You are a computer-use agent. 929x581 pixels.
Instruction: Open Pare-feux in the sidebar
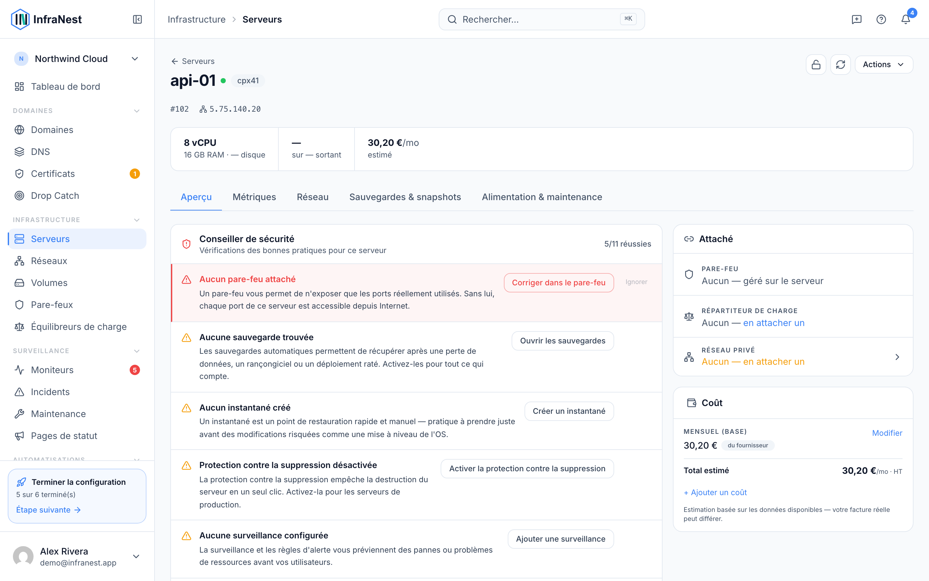click(77, 305)
